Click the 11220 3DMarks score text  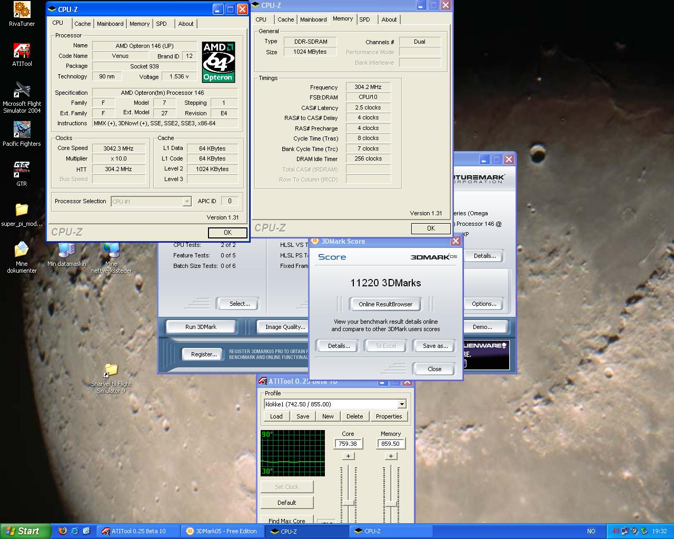pos(385,283)
